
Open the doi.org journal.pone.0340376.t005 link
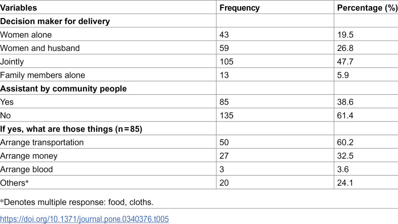click(84, 219)
